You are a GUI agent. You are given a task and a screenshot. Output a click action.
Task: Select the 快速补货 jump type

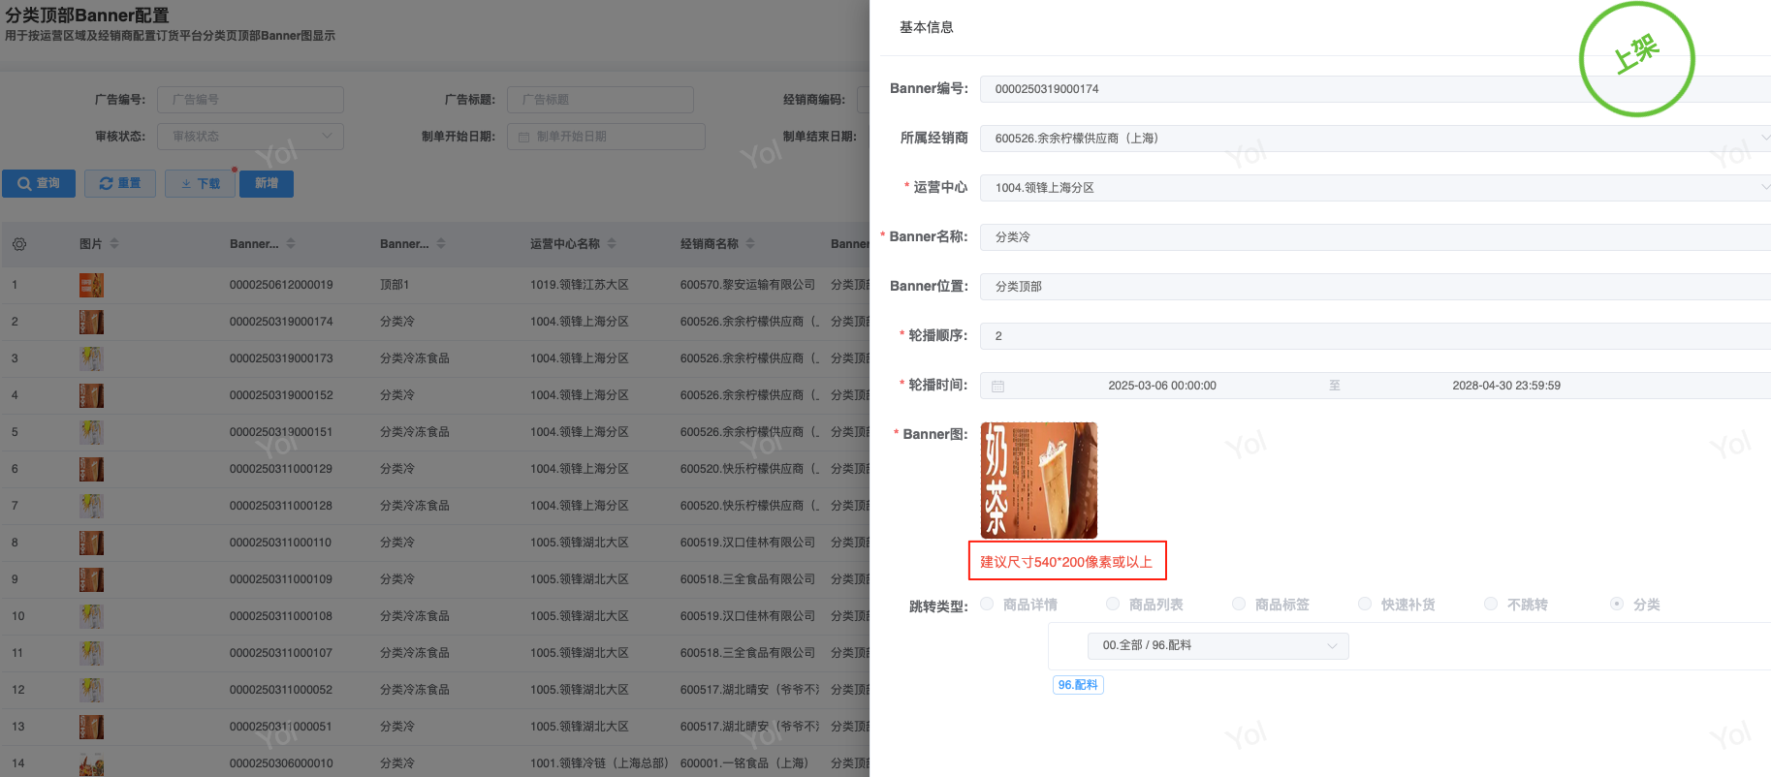tap(1365, 604)
